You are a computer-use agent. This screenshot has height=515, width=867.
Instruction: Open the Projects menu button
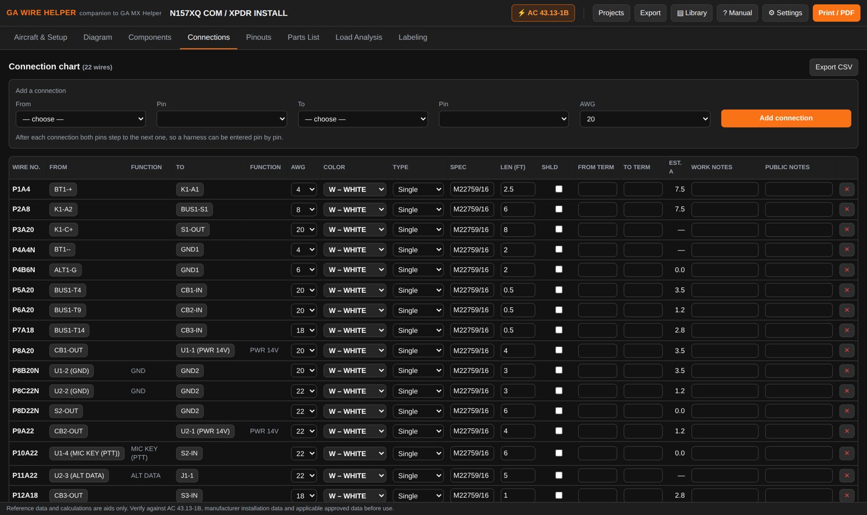coord(611,13)
